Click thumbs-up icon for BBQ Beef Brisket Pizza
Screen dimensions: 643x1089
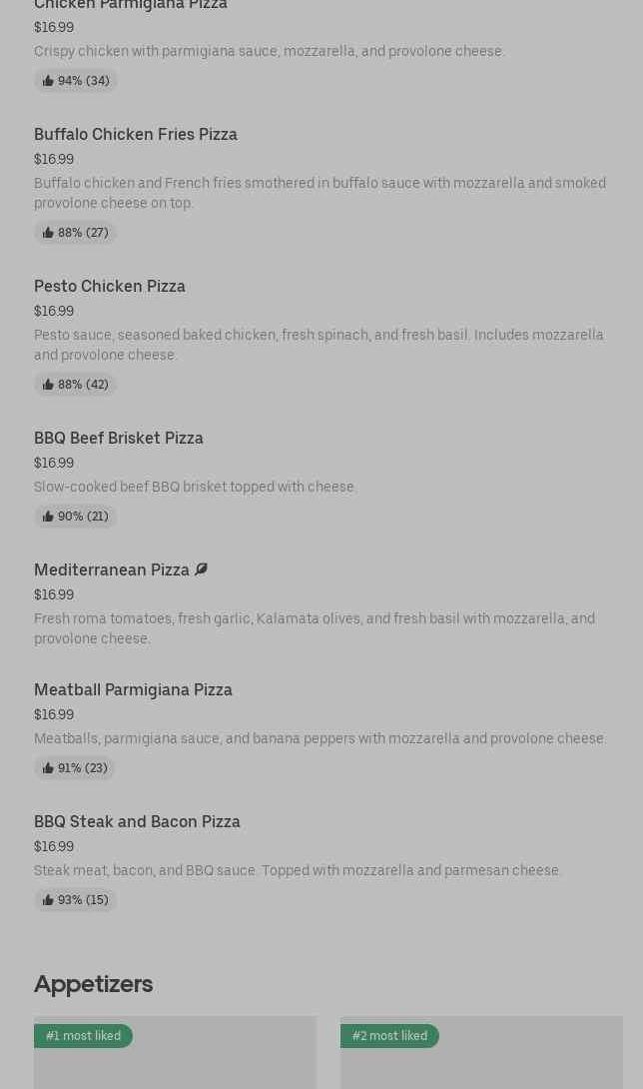tap(48, 517)
